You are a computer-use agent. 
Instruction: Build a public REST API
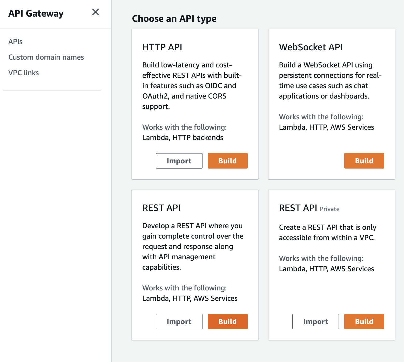click(227, 322)
